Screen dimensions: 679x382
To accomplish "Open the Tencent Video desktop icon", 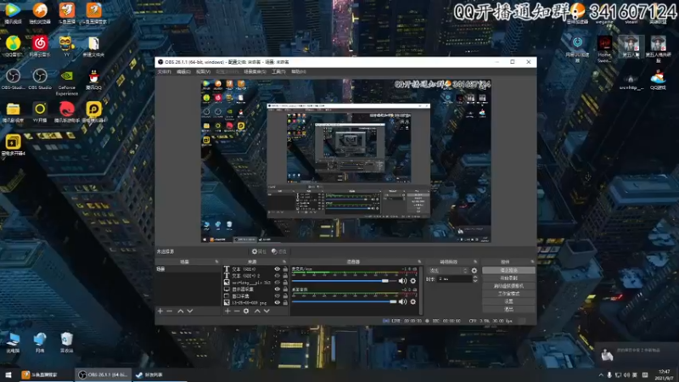I will (13, 13).
